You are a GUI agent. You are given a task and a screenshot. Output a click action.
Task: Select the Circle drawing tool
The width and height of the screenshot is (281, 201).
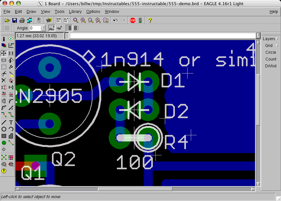[x=4, y=129]
